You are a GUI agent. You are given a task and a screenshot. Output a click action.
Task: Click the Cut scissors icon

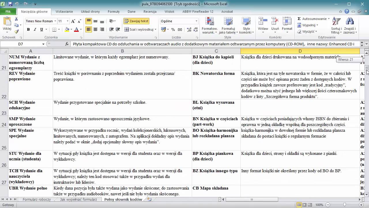click(x=16, y=19)
